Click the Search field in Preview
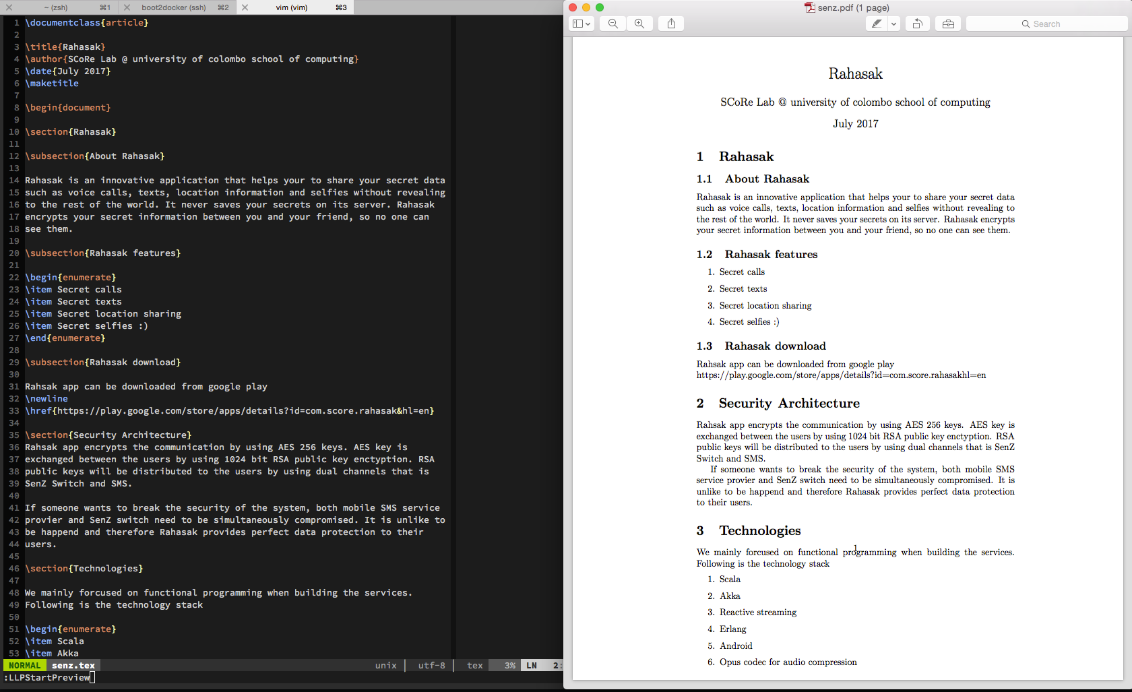 coord(1046,24)
